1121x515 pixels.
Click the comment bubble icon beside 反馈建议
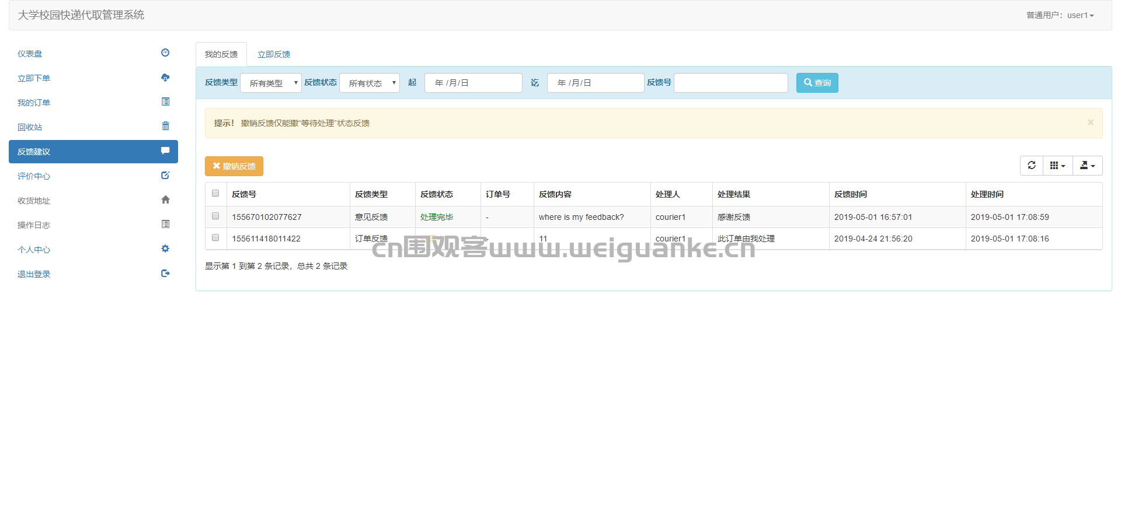(165, 150)
